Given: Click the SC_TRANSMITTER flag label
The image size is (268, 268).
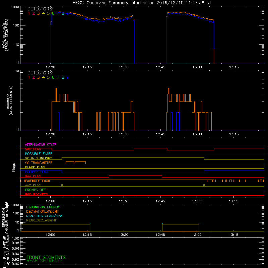Looking at the screenshot, I should (x=39, y=163).
